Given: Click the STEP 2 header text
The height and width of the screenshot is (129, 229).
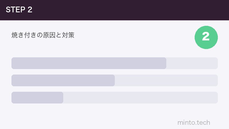Looking at the screenshot, I should pos(19,10).
